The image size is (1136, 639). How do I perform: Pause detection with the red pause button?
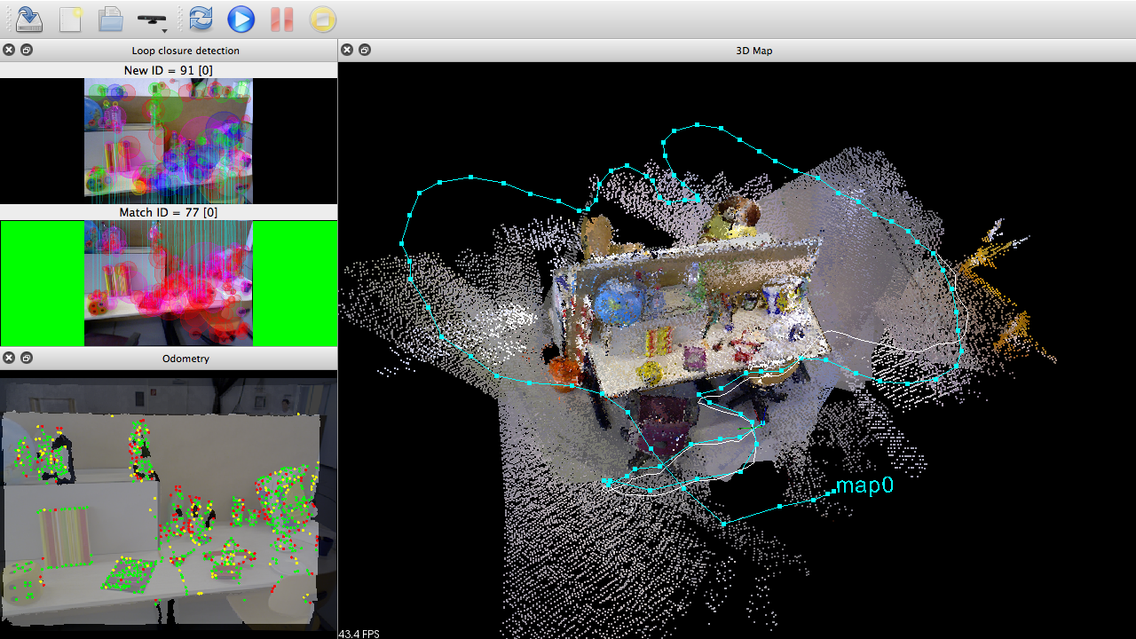pyautogui.click(x=281, y=19)
